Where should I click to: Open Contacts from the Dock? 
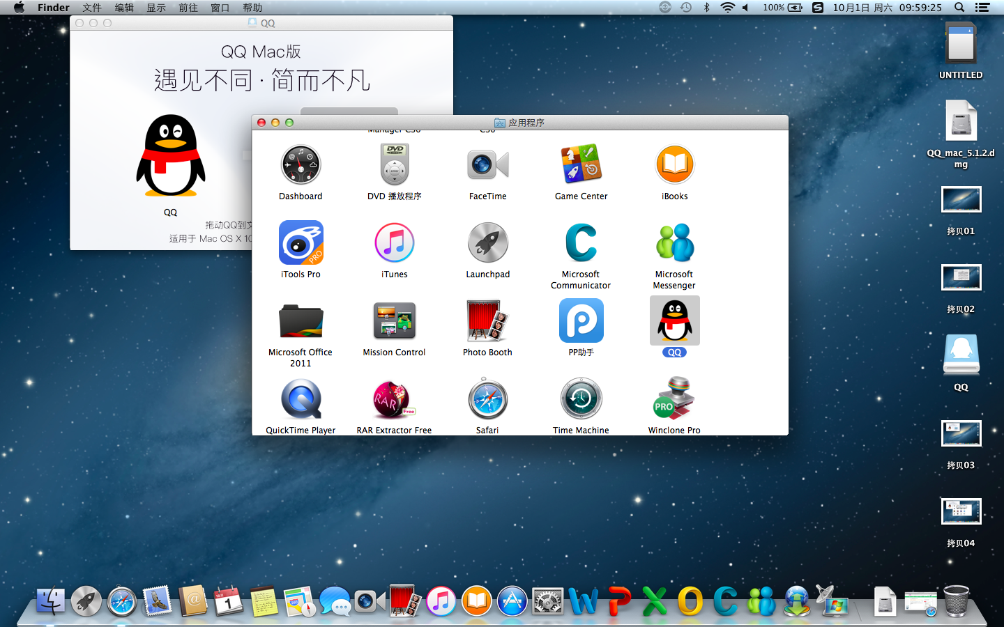(x=193, y=601)
